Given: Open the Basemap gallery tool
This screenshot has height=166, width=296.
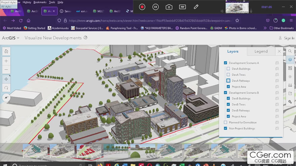Looking at the screenshot, I should point(290,68).
